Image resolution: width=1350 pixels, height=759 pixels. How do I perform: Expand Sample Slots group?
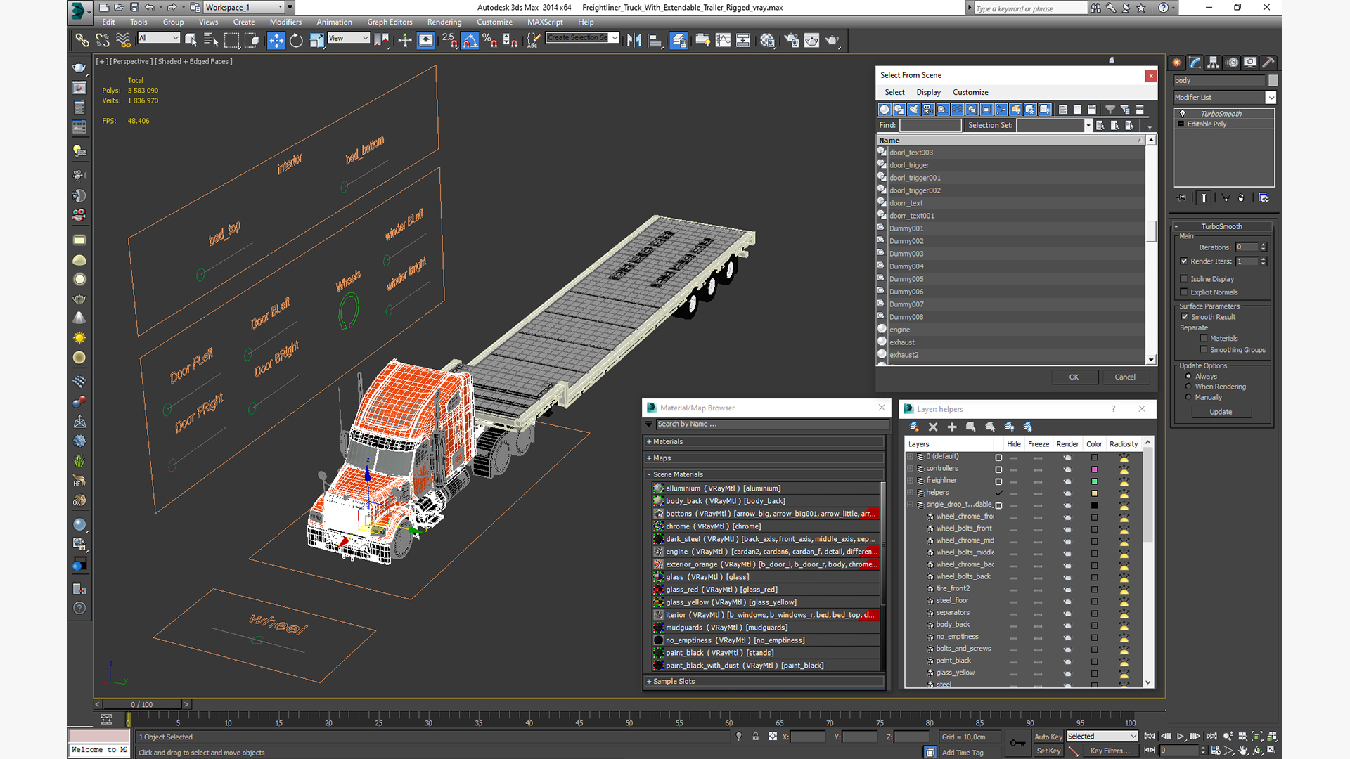click(x=649, y=682)
